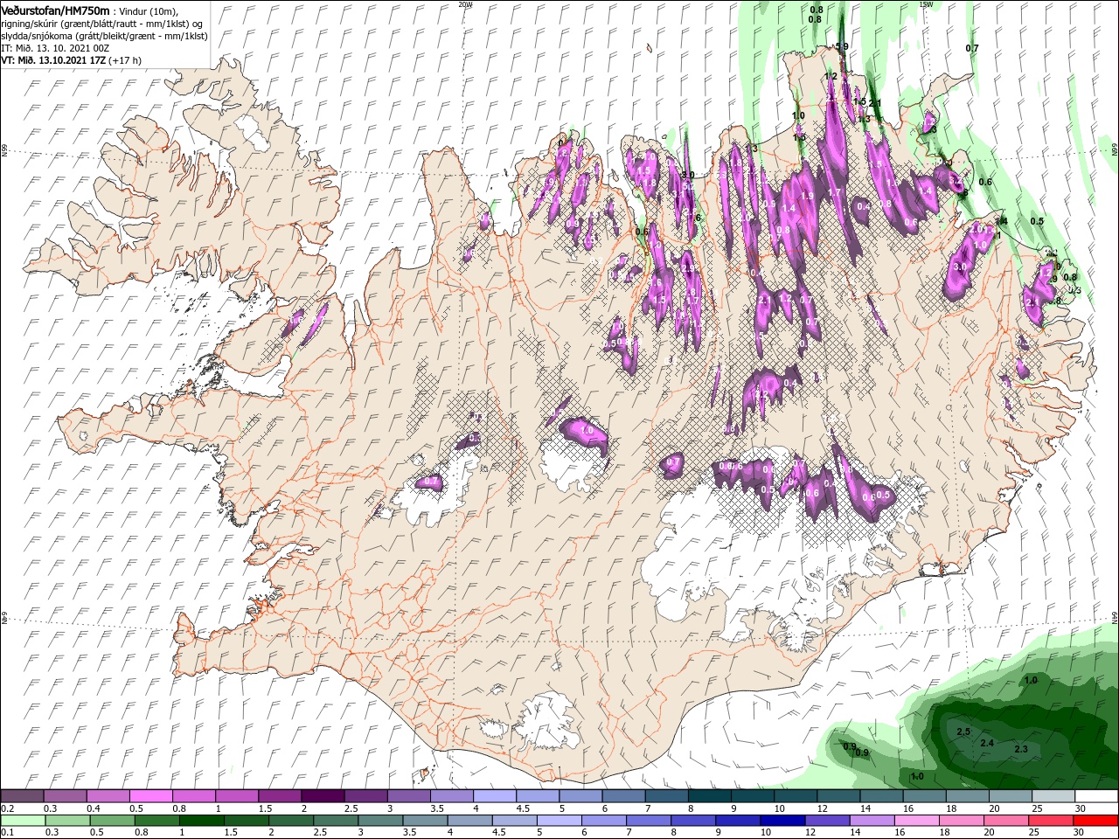This screenshot has width=1119, height=839.
Task: Click the forecast offset text (+17 h)
Action: [125, 60]
